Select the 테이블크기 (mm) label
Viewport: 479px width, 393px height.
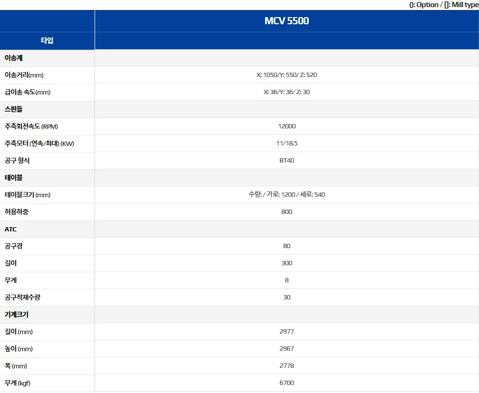click(28, 195)
